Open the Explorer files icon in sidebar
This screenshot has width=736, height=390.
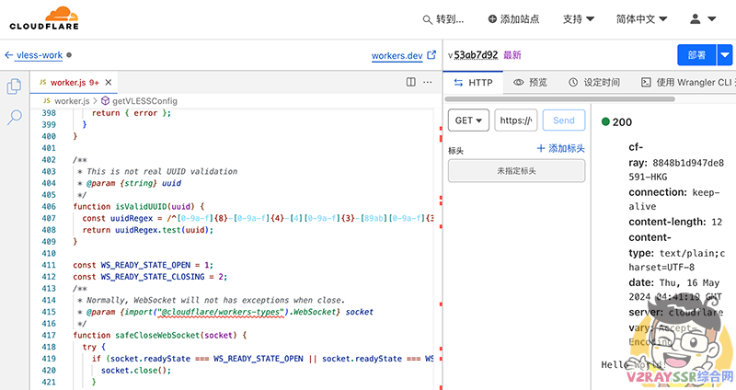click(15, 86)
